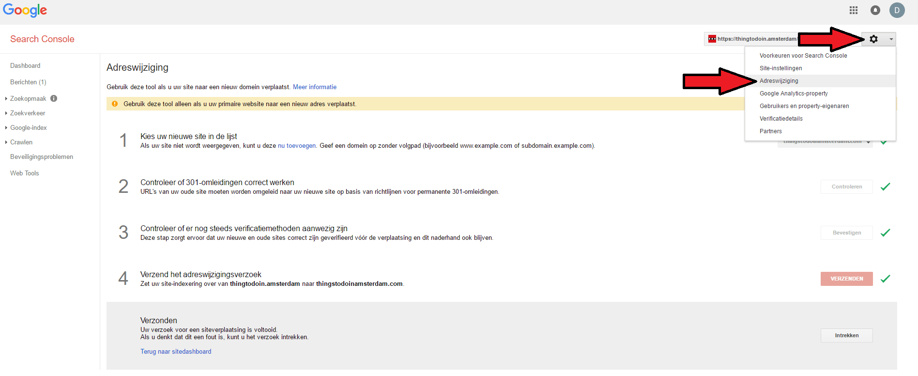Open the Google apps grid icon
The width and height of the screenshot is (918, 376).
854,10
